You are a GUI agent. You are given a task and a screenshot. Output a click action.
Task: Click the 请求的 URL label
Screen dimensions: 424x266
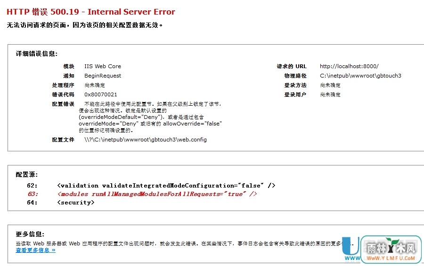click(x=292, y=66)
